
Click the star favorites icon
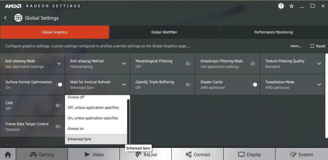(x=292, y=6)
